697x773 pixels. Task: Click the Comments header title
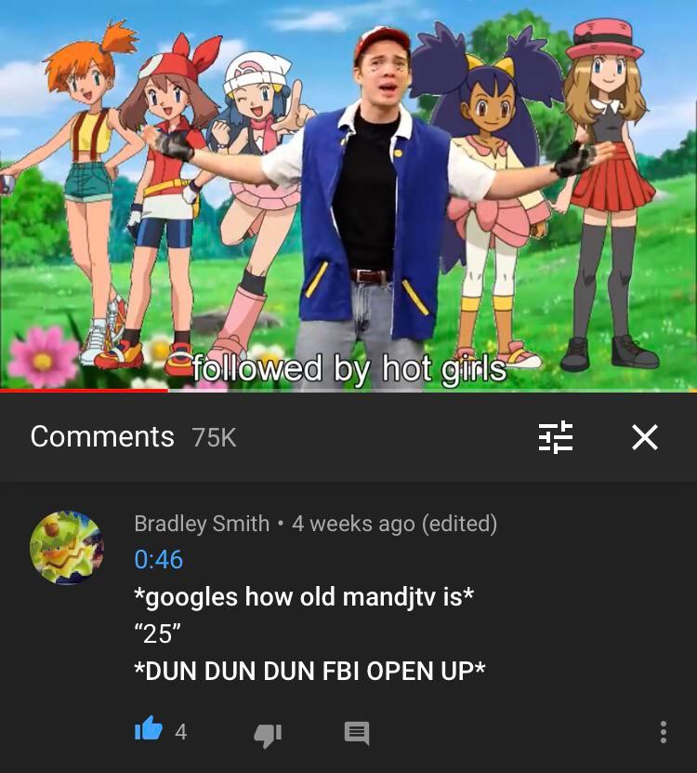102,437
